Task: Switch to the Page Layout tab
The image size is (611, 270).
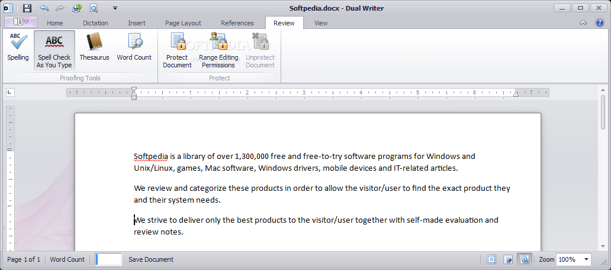Action: click(183, 23)
